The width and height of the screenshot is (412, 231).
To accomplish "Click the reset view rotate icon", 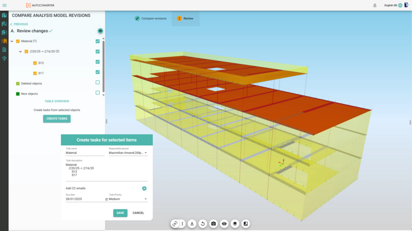I will click(203, 224).
